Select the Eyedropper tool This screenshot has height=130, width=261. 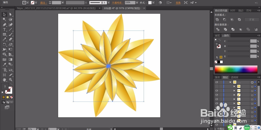(4, 64)
